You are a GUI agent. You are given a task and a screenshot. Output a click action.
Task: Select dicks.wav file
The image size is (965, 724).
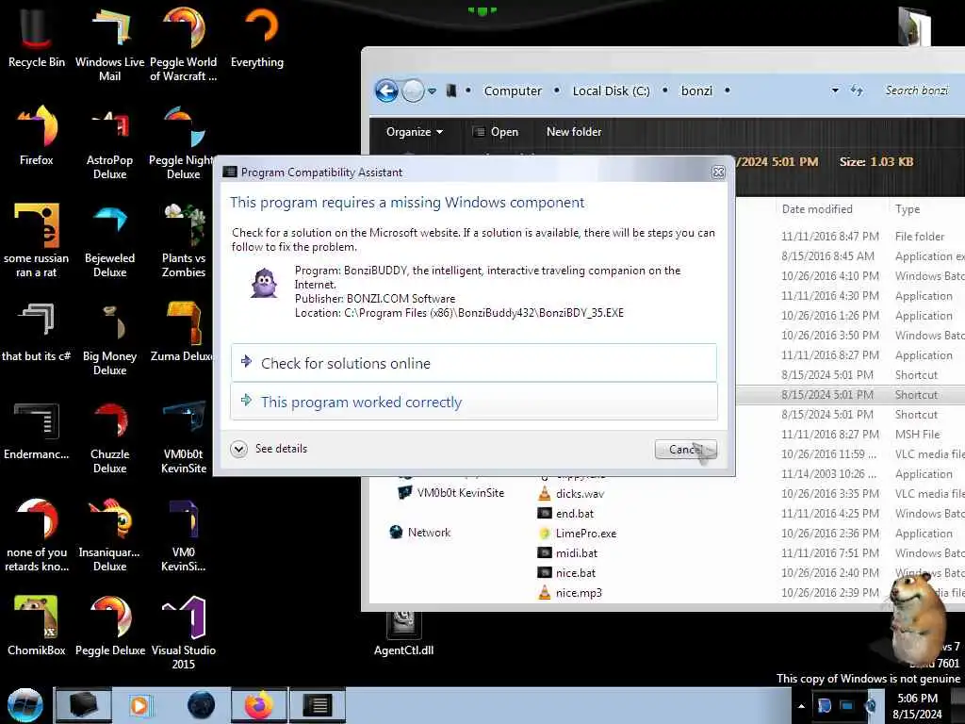[x=571, y=494]
